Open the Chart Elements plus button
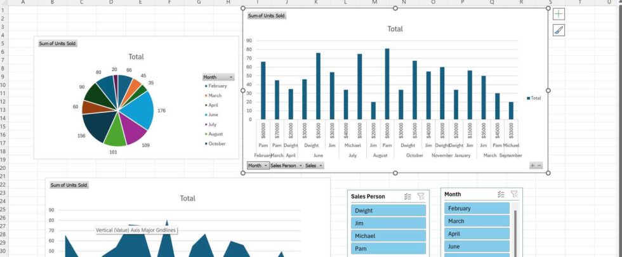The height and width of the screenshot is (257, 622). tap(559, 14)
